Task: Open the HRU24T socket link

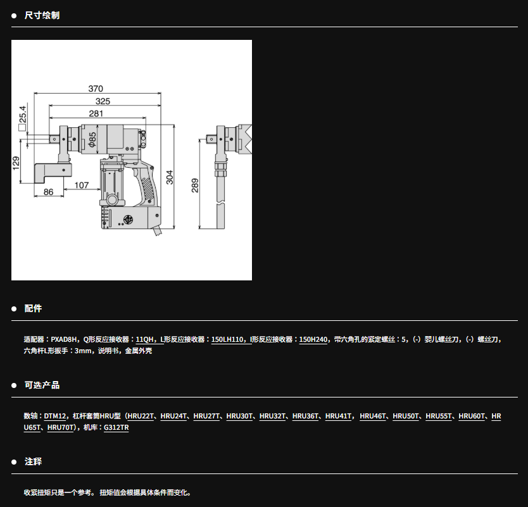Action: (173, 416)
